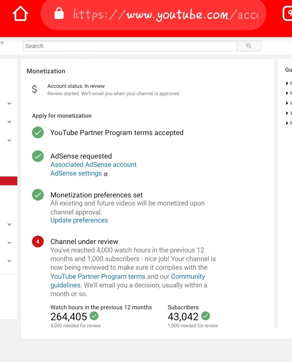292x362 pixels.
Task: Expand fourth guide triangle in right panel
Action: [287, 113]
